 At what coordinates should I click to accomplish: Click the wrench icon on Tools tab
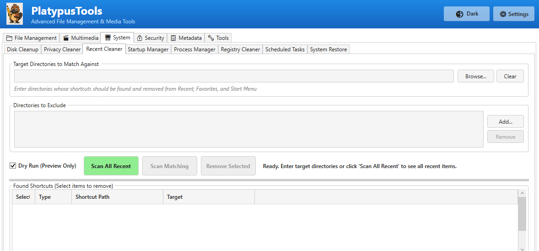pos(211,38)
